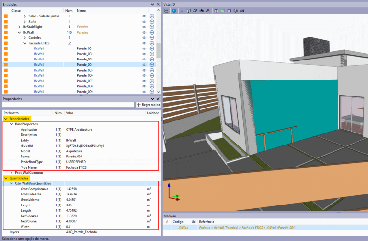368x241 pixels.
Task: Expand the IfcStairFlight node
Action: (x=19, y=27)
